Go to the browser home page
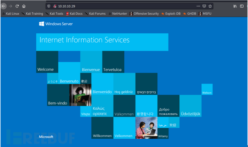This screenshot has width=248, height=147. 24,6
